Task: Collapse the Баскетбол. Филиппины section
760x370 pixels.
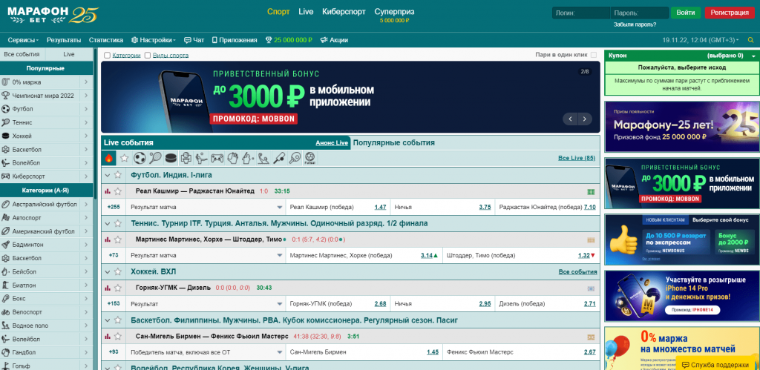Action: [x=107, y=320]
